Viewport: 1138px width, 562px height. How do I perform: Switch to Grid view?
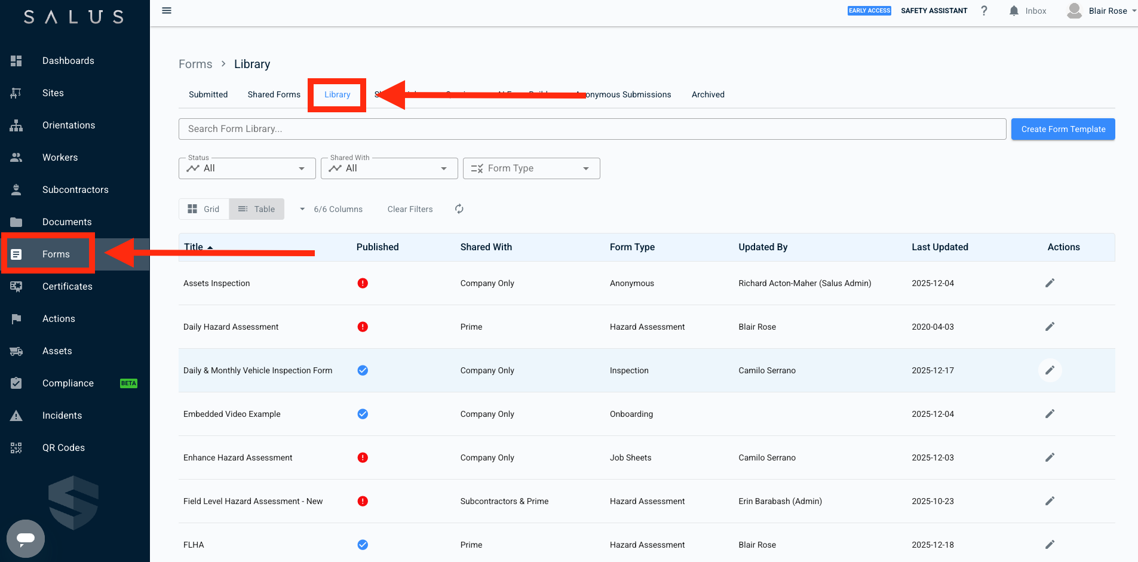pyautogui.click(x=204, y=209)
